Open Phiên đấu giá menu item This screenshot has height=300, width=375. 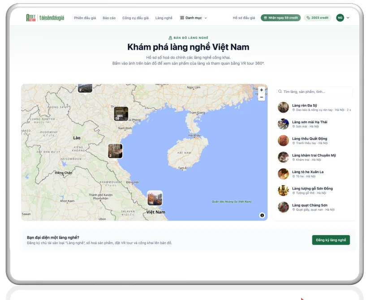pyautogui.click(x=85, y=18)
